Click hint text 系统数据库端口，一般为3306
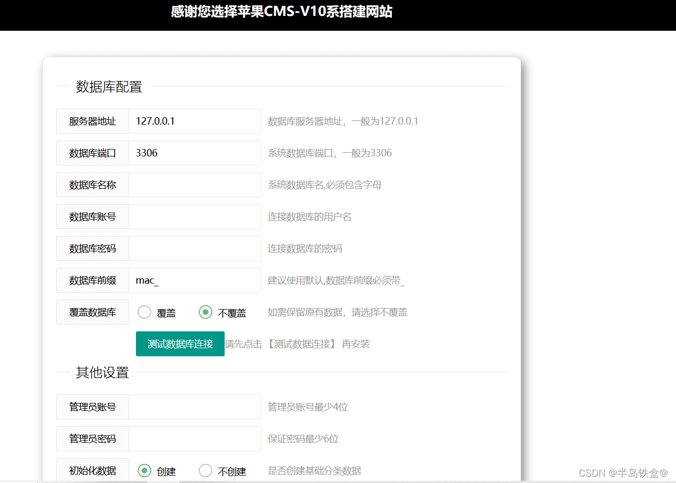Screen dimensions: 676x483 (330, 153)
